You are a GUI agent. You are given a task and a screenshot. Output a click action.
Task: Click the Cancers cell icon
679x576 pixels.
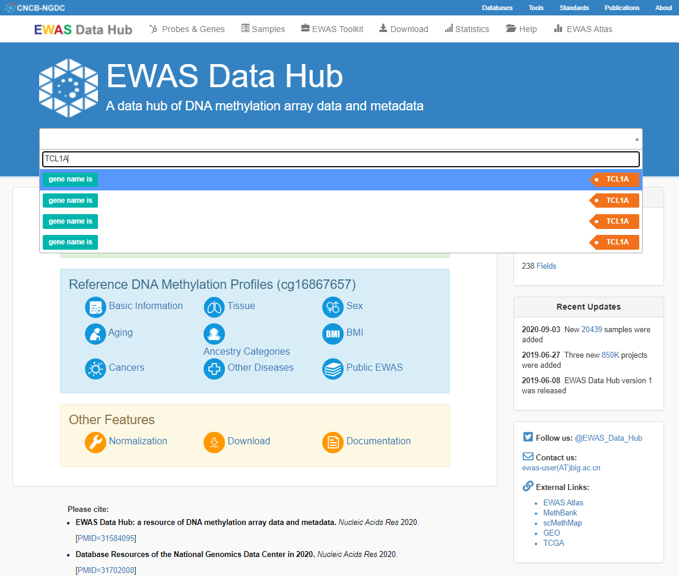click(96, 369)
